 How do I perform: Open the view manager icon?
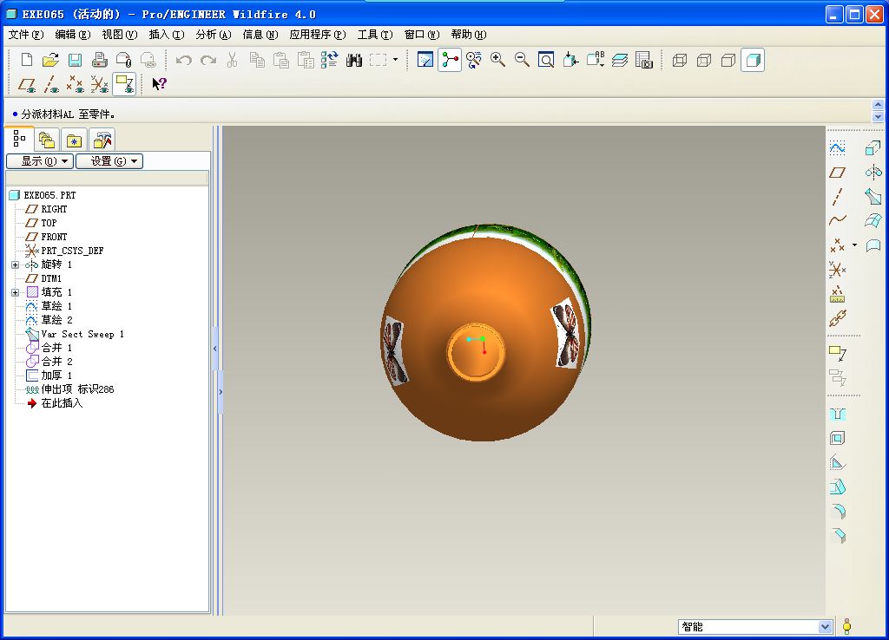[x=644, y=60]
